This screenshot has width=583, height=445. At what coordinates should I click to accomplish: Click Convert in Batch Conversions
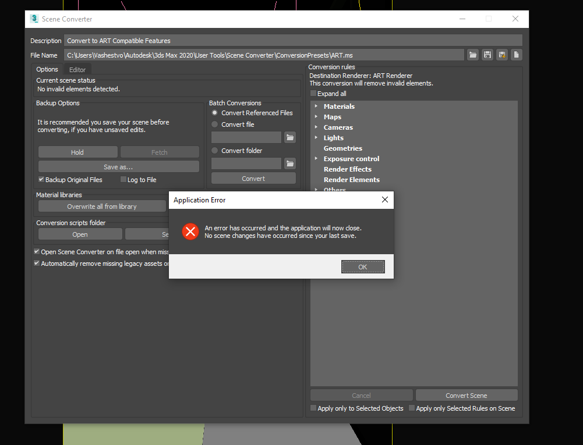click(x=253, y=179)
